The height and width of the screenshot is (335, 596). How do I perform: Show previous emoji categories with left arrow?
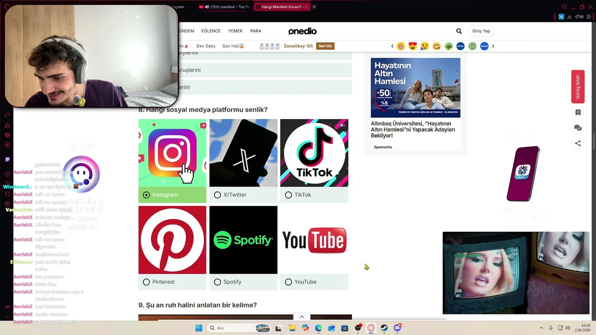pos(392,46)
